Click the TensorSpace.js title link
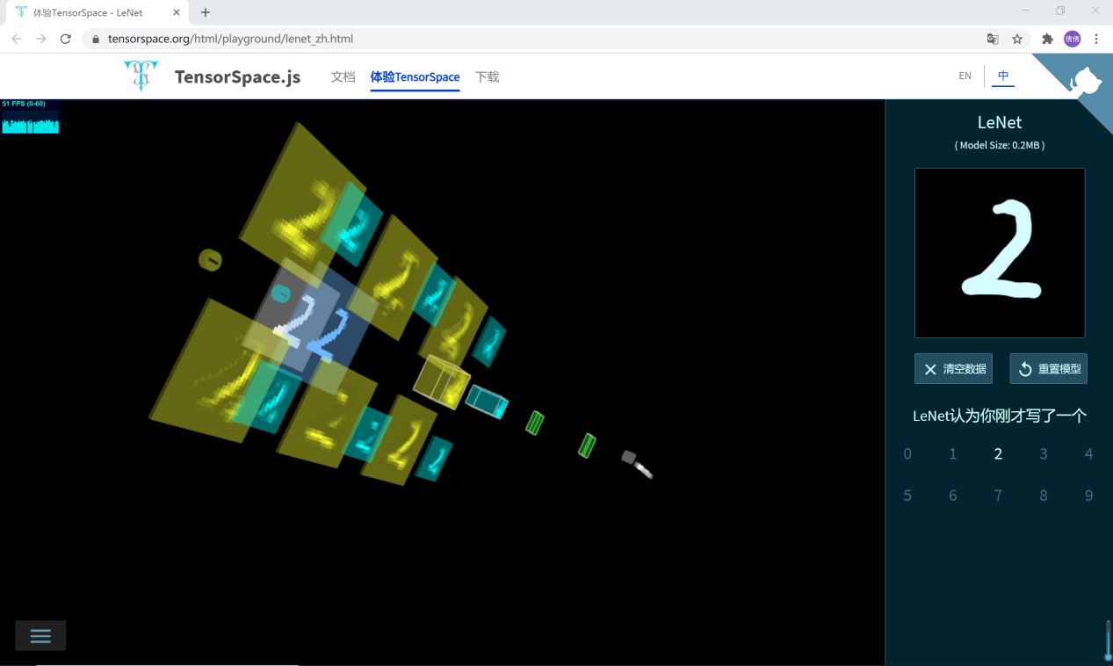Screen dimensions: 1113x666 coord(237,77)
